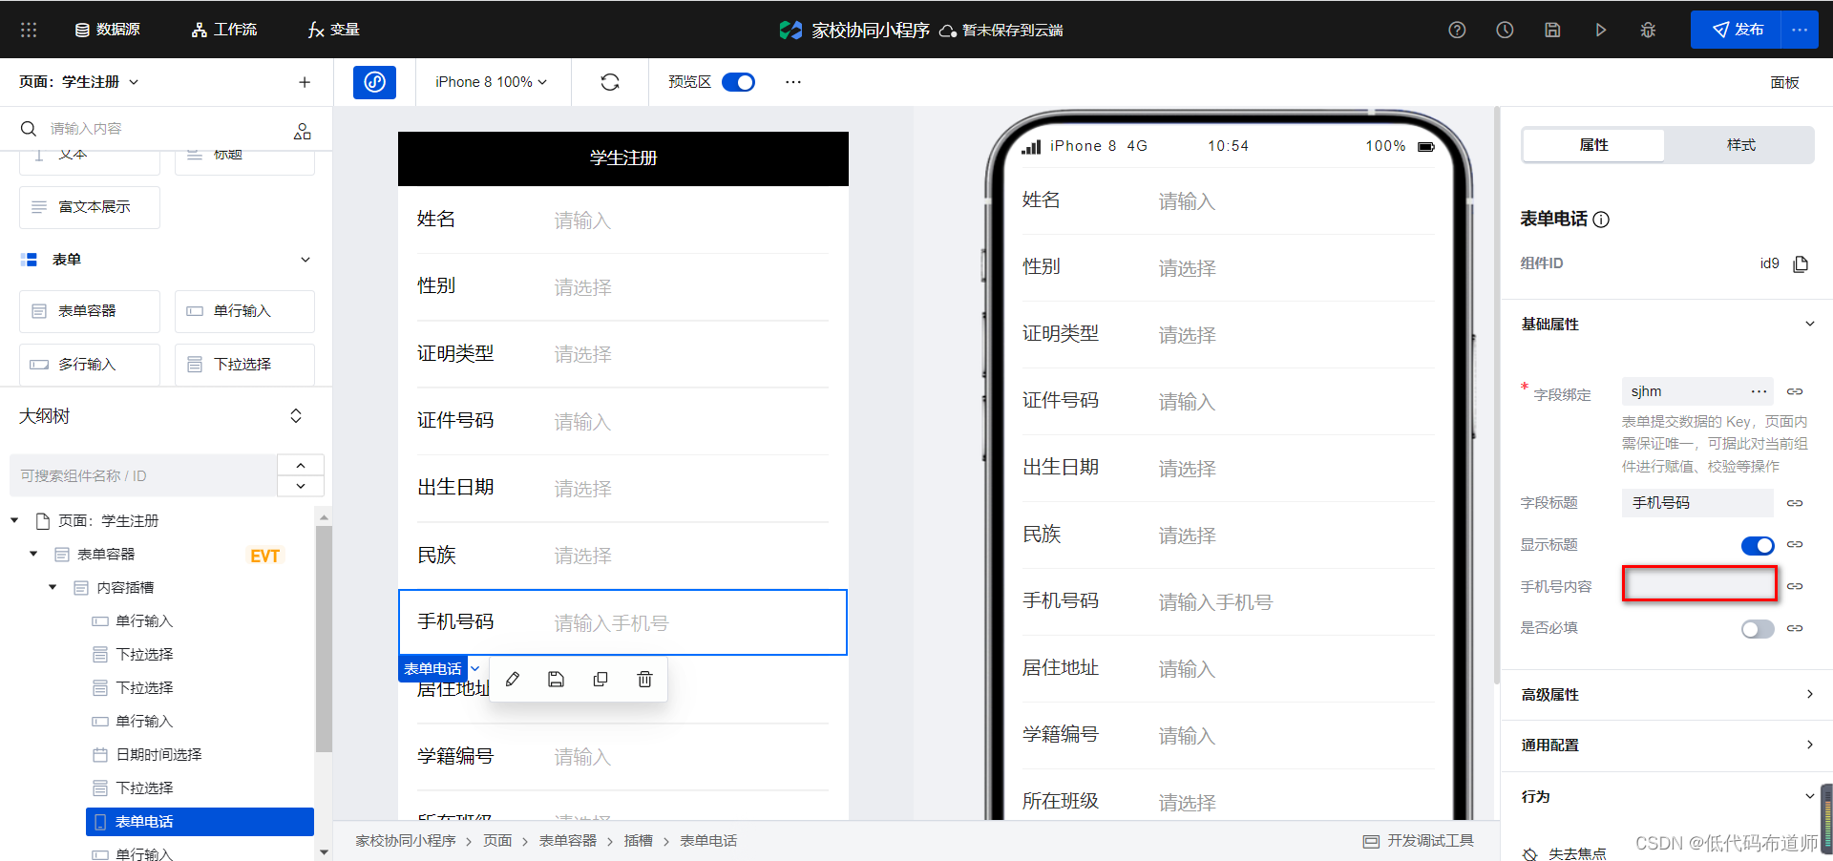This screenshot has width=1833, height=861.
Task: Open the 开发调试工具 panel
Action: (1419, 841)
